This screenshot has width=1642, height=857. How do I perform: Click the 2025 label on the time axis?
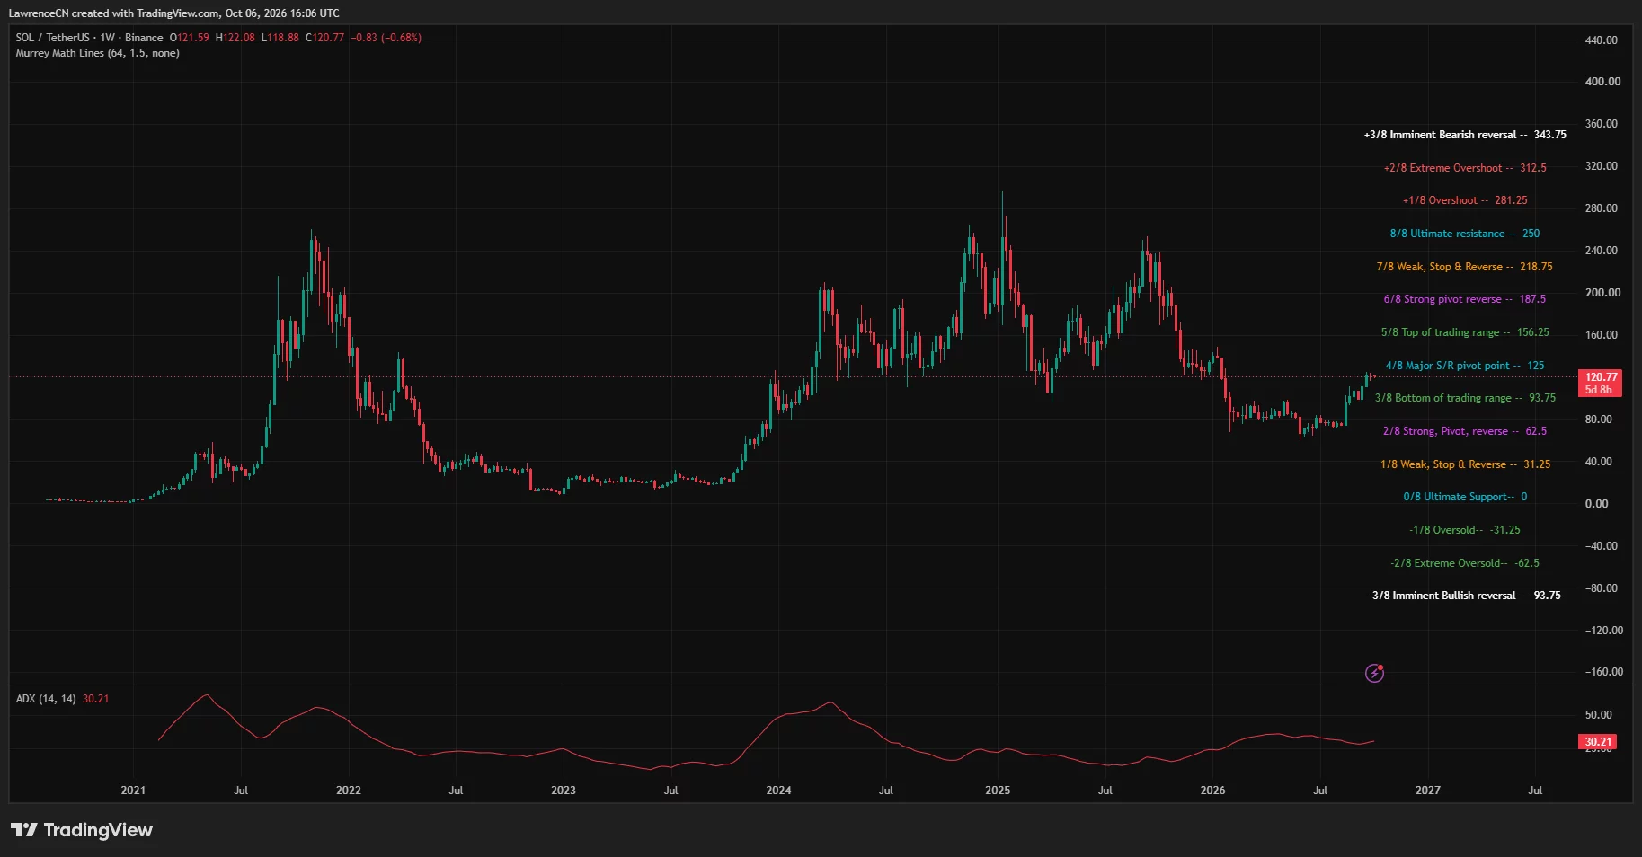[998, 791]
